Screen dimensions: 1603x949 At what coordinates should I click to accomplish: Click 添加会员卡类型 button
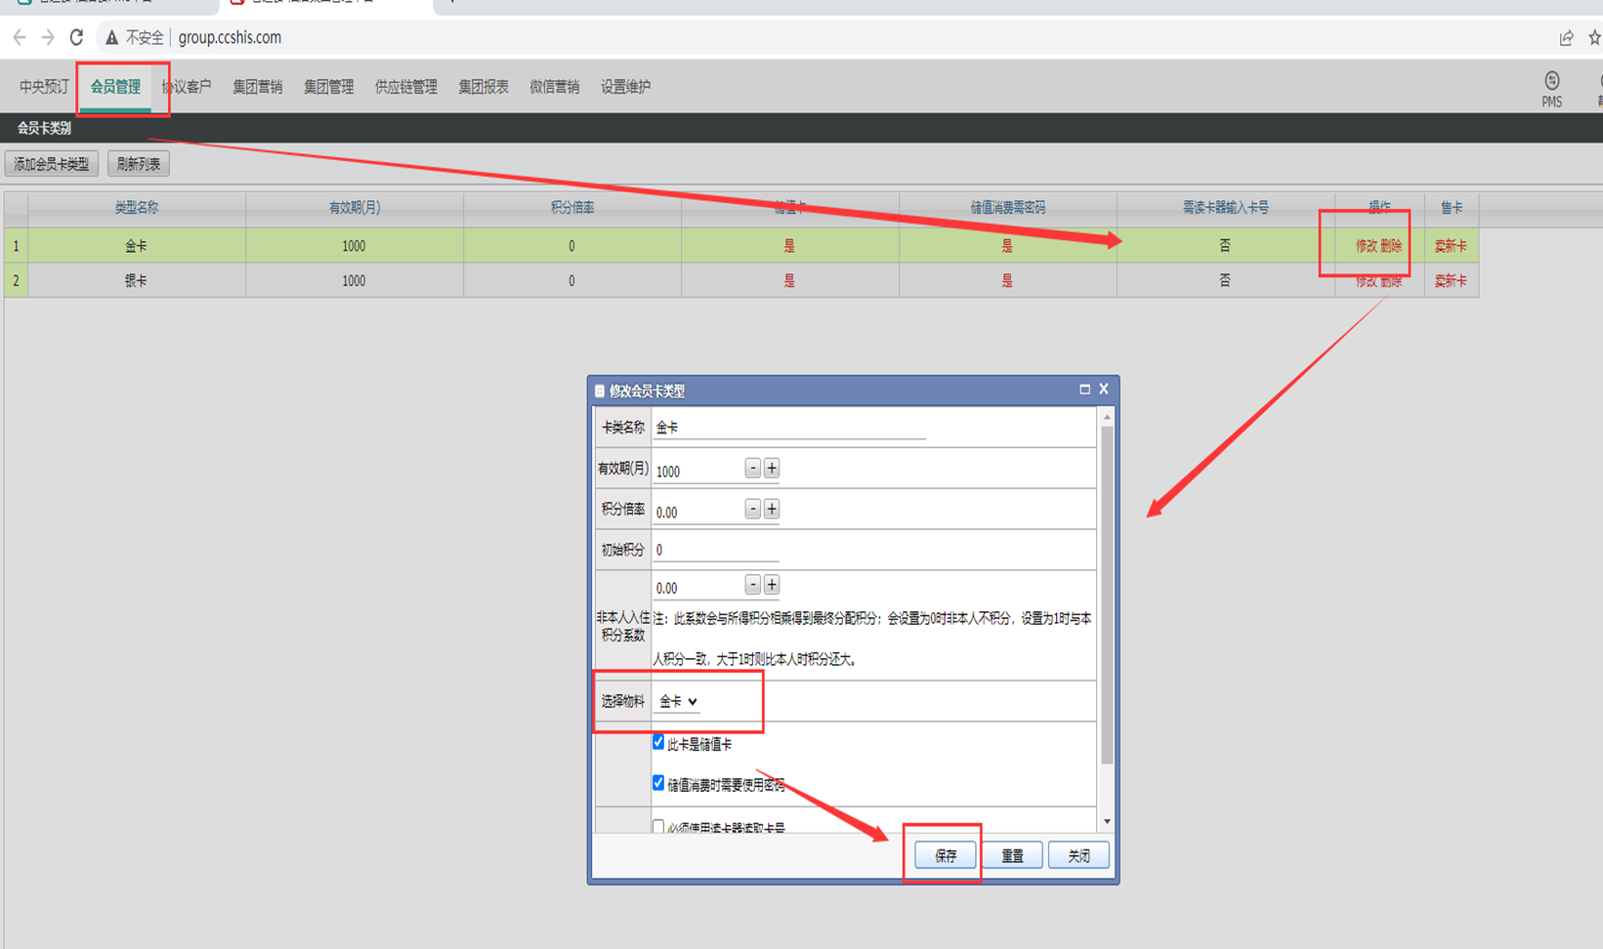[52, 164]
